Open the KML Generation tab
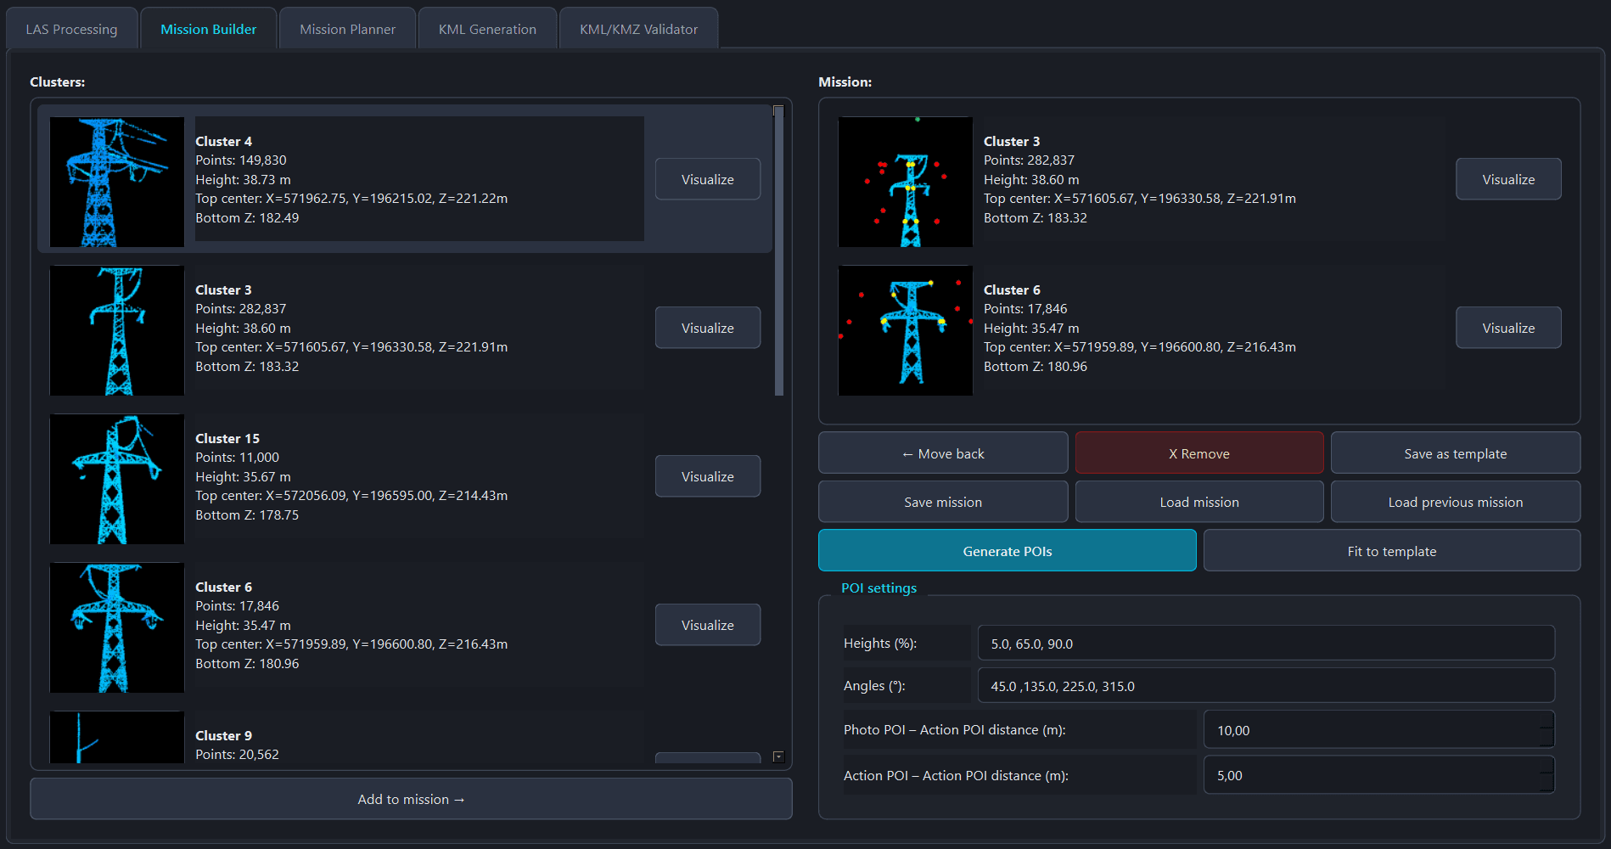Viewport: 1611px width, 849px height. coord(486,28)
